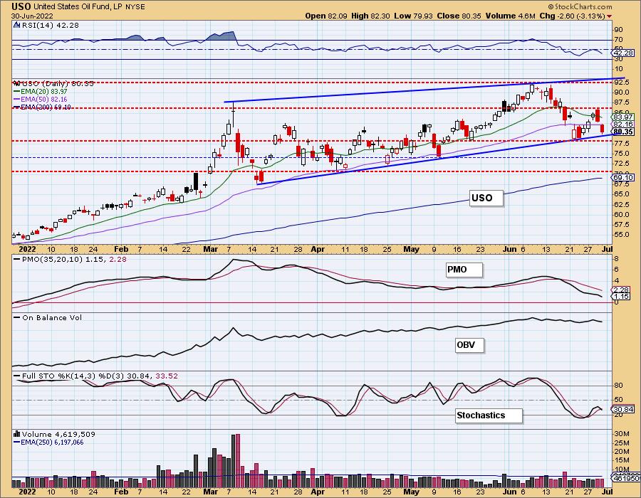641x498 pixels.
Task: Click the Stochastics annotation box
Action: click(x=489, y=415)
